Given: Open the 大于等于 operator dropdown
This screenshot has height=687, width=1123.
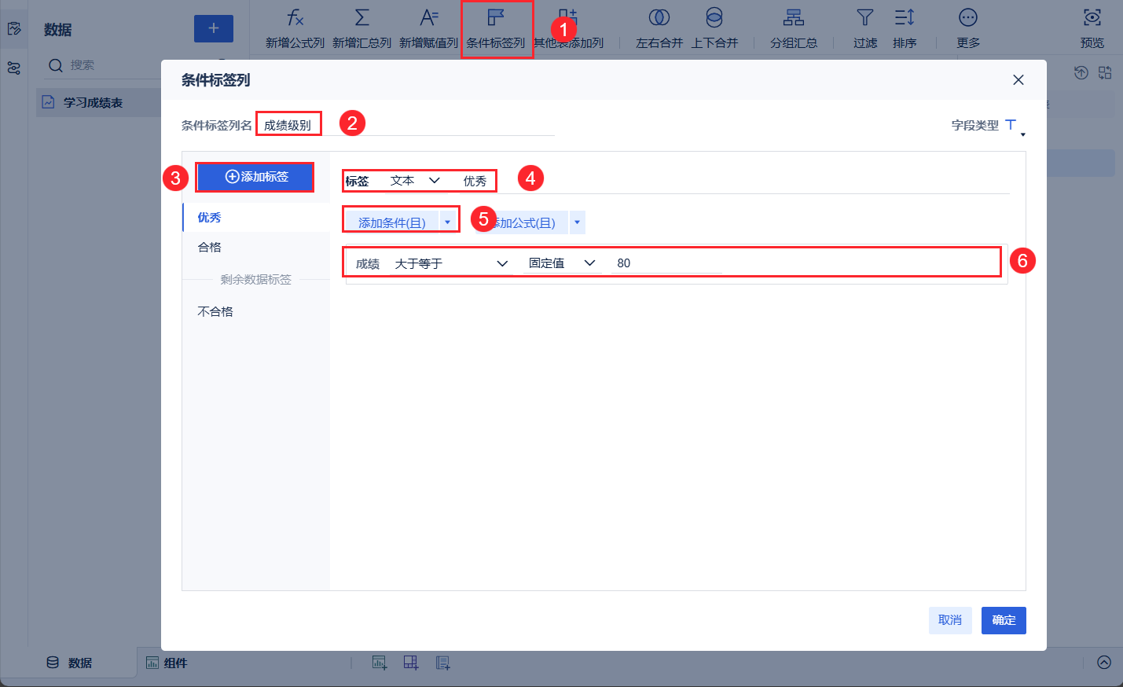Looking at the screenshot, I should (451, 263).
